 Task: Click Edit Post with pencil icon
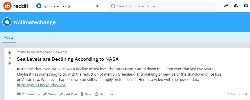click(x=68, y=94)
